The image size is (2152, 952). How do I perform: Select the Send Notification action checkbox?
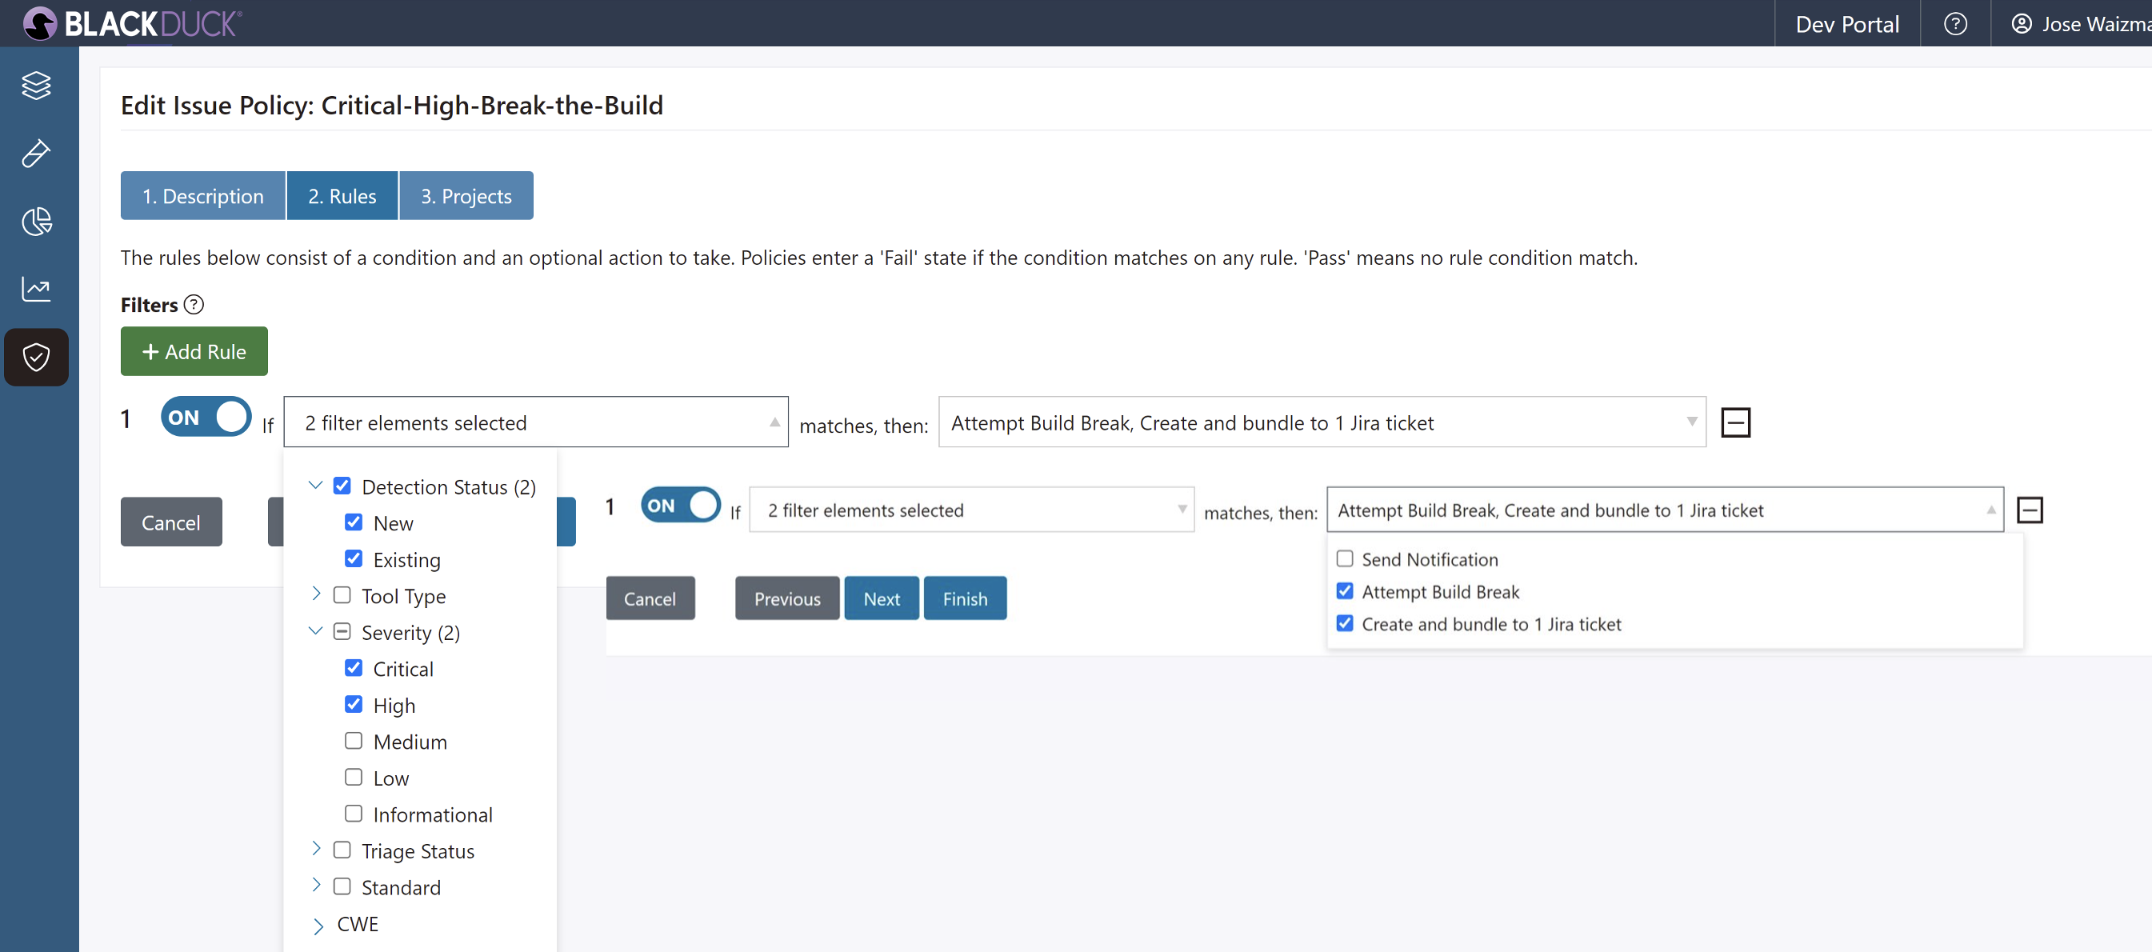click(1345, 558)
